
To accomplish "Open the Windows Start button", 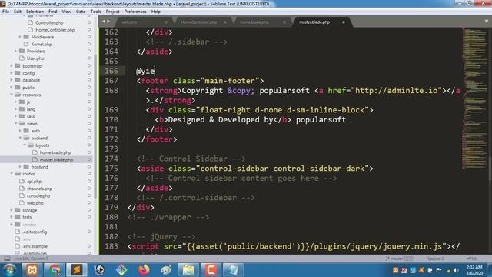I will click(9, 270).
